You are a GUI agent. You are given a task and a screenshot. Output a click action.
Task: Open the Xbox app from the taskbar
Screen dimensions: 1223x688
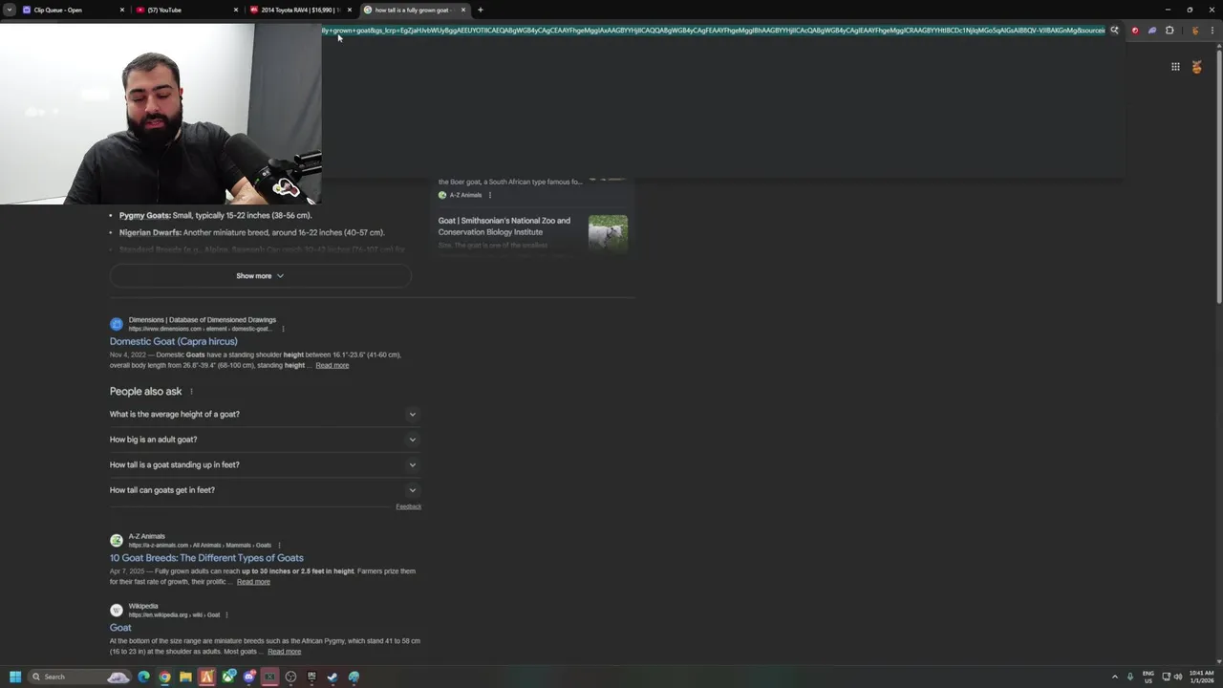point(228,677)
